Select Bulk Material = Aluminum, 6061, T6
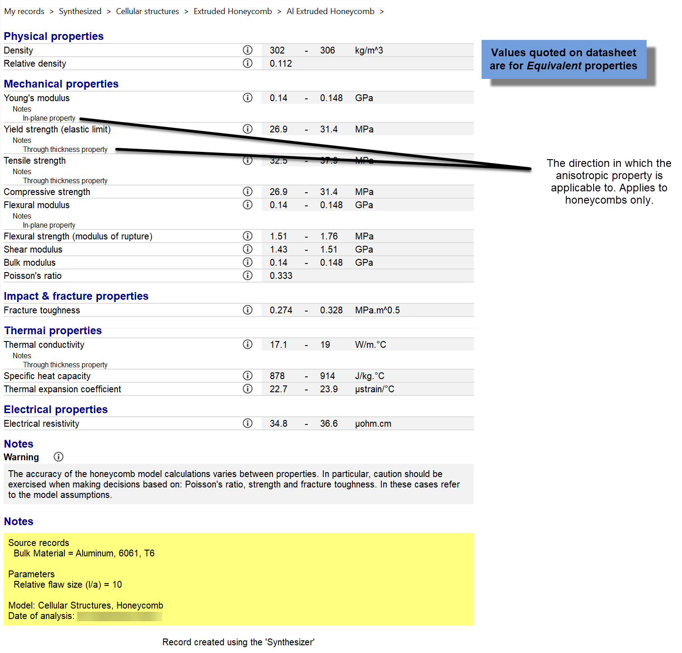Viewport: 682px width, 653px height. (x=84, y=553)
